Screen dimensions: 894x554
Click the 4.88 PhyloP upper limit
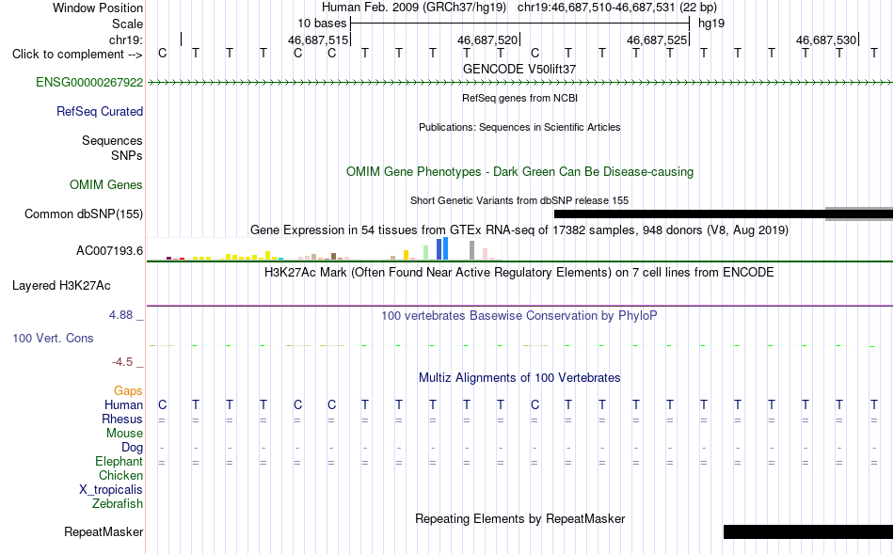120,315
